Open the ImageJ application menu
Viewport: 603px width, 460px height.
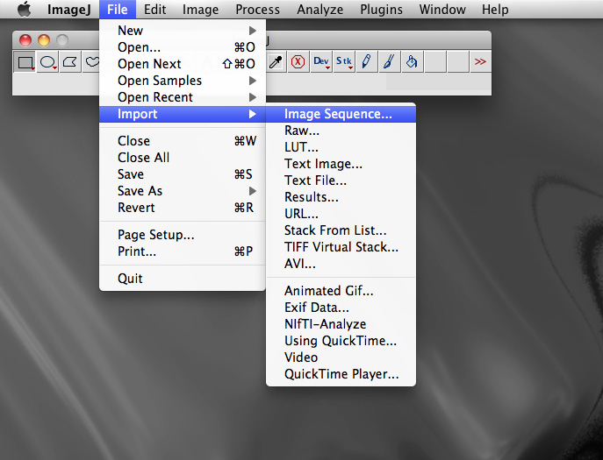point(68,10)
